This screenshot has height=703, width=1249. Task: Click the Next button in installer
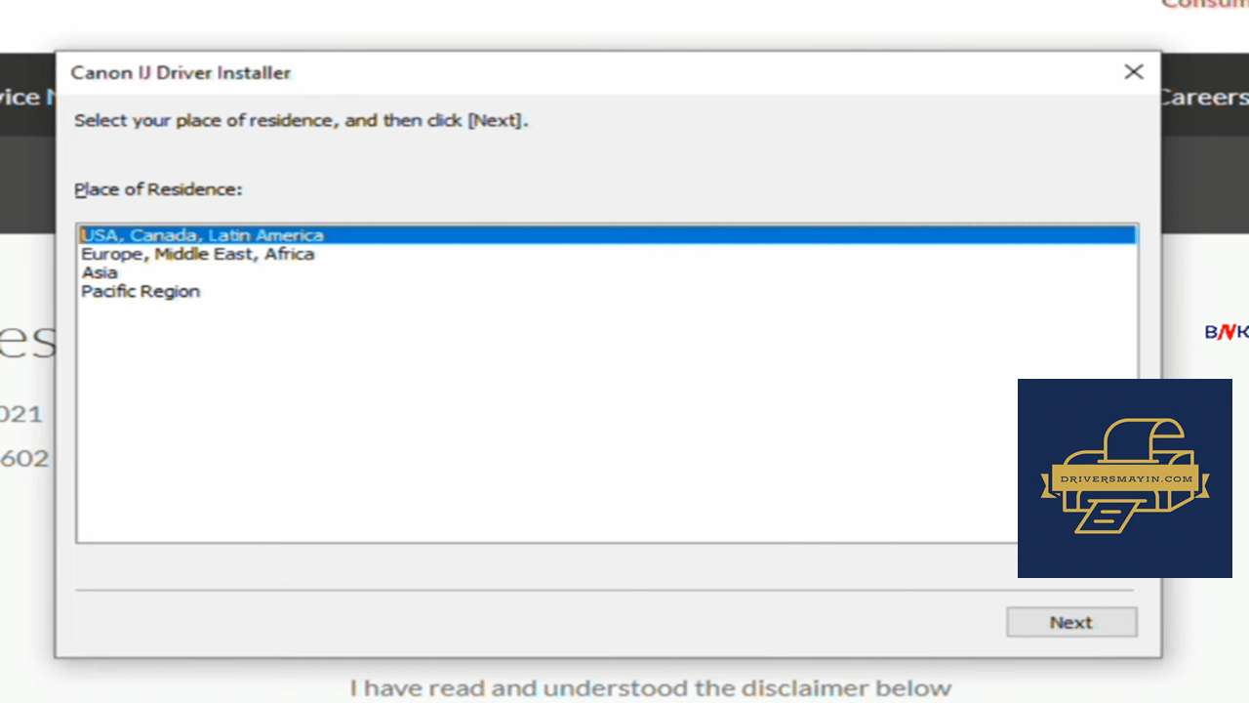click(x=1071, y=623)
